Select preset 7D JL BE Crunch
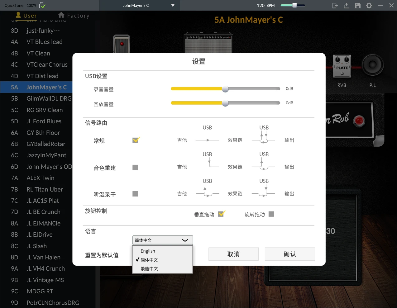Viewport: 397px width, 308px height. [x=36, y=212]
